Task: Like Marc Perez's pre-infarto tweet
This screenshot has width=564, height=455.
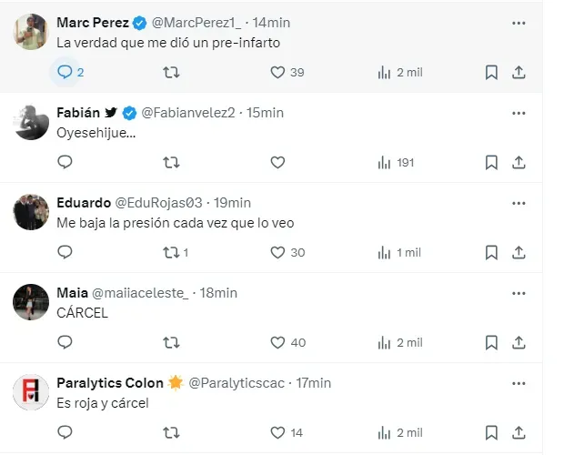Action: click(x=278, y=72)
